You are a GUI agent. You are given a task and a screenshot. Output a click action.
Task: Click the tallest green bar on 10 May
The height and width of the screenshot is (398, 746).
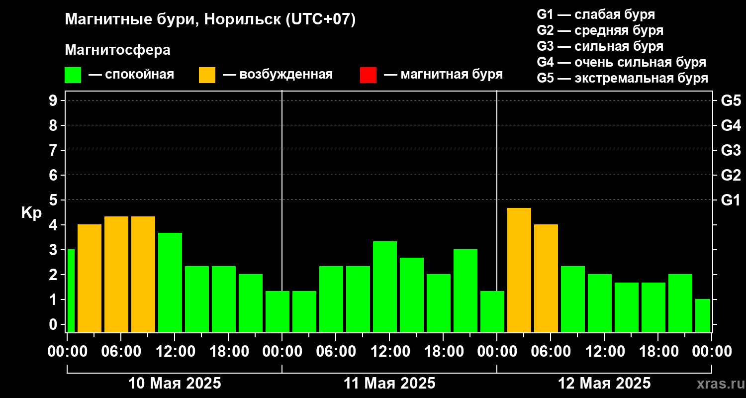pos(170,283)
